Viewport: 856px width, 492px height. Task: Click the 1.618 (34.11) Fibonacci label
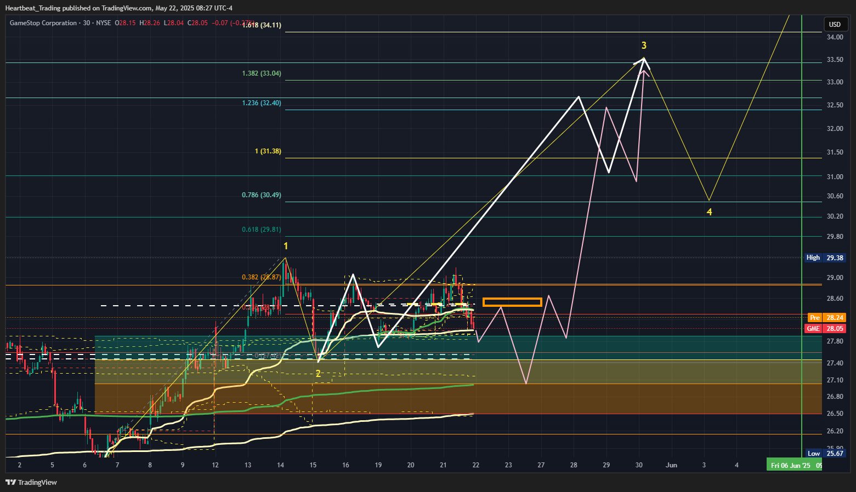(x=262, y=25)
